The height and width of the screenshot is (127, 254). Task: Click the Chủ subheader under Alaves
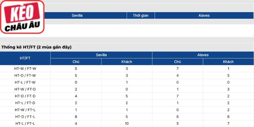177,62
